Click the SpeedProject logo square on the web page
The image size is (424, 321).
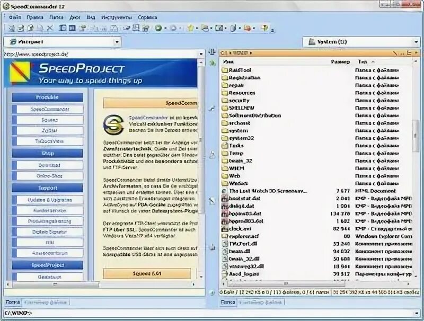(20, 72)
